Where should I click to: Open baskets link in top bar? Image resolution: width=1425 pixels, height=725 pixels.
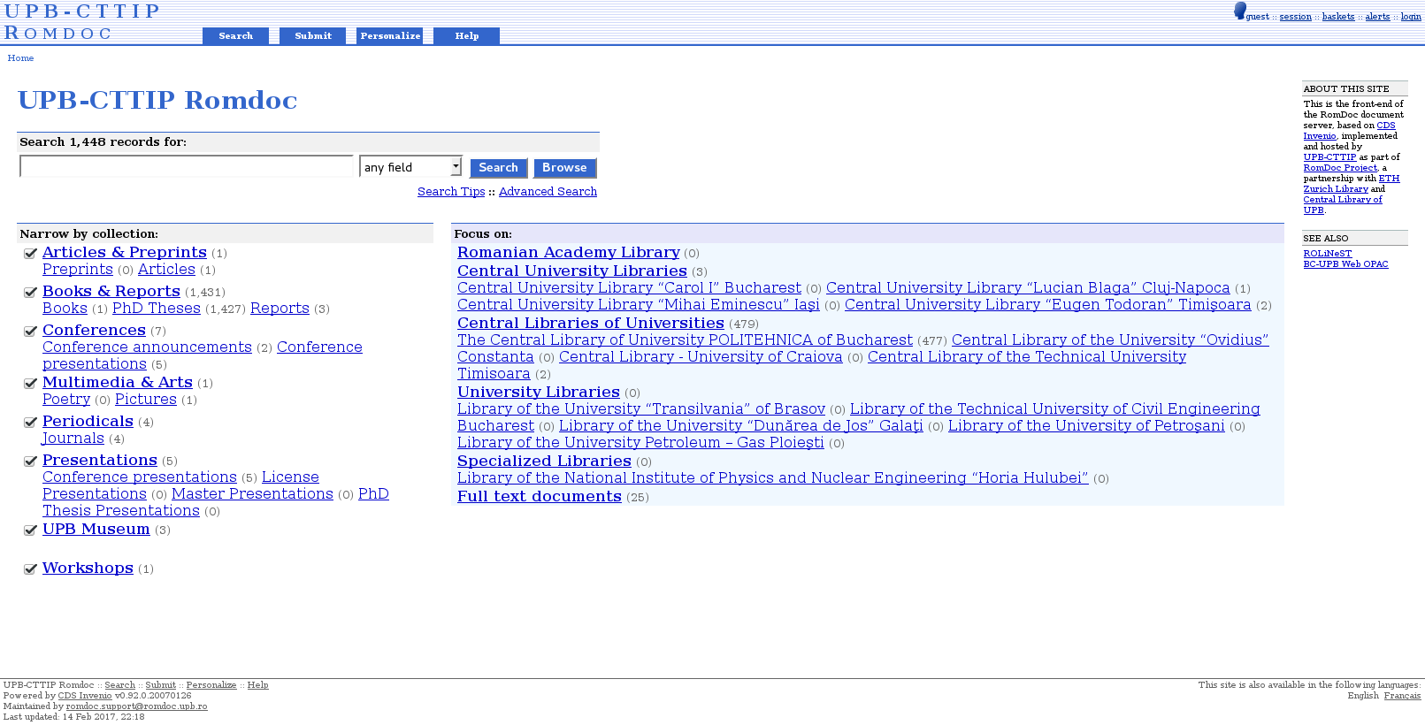(x=1338, y=17)
